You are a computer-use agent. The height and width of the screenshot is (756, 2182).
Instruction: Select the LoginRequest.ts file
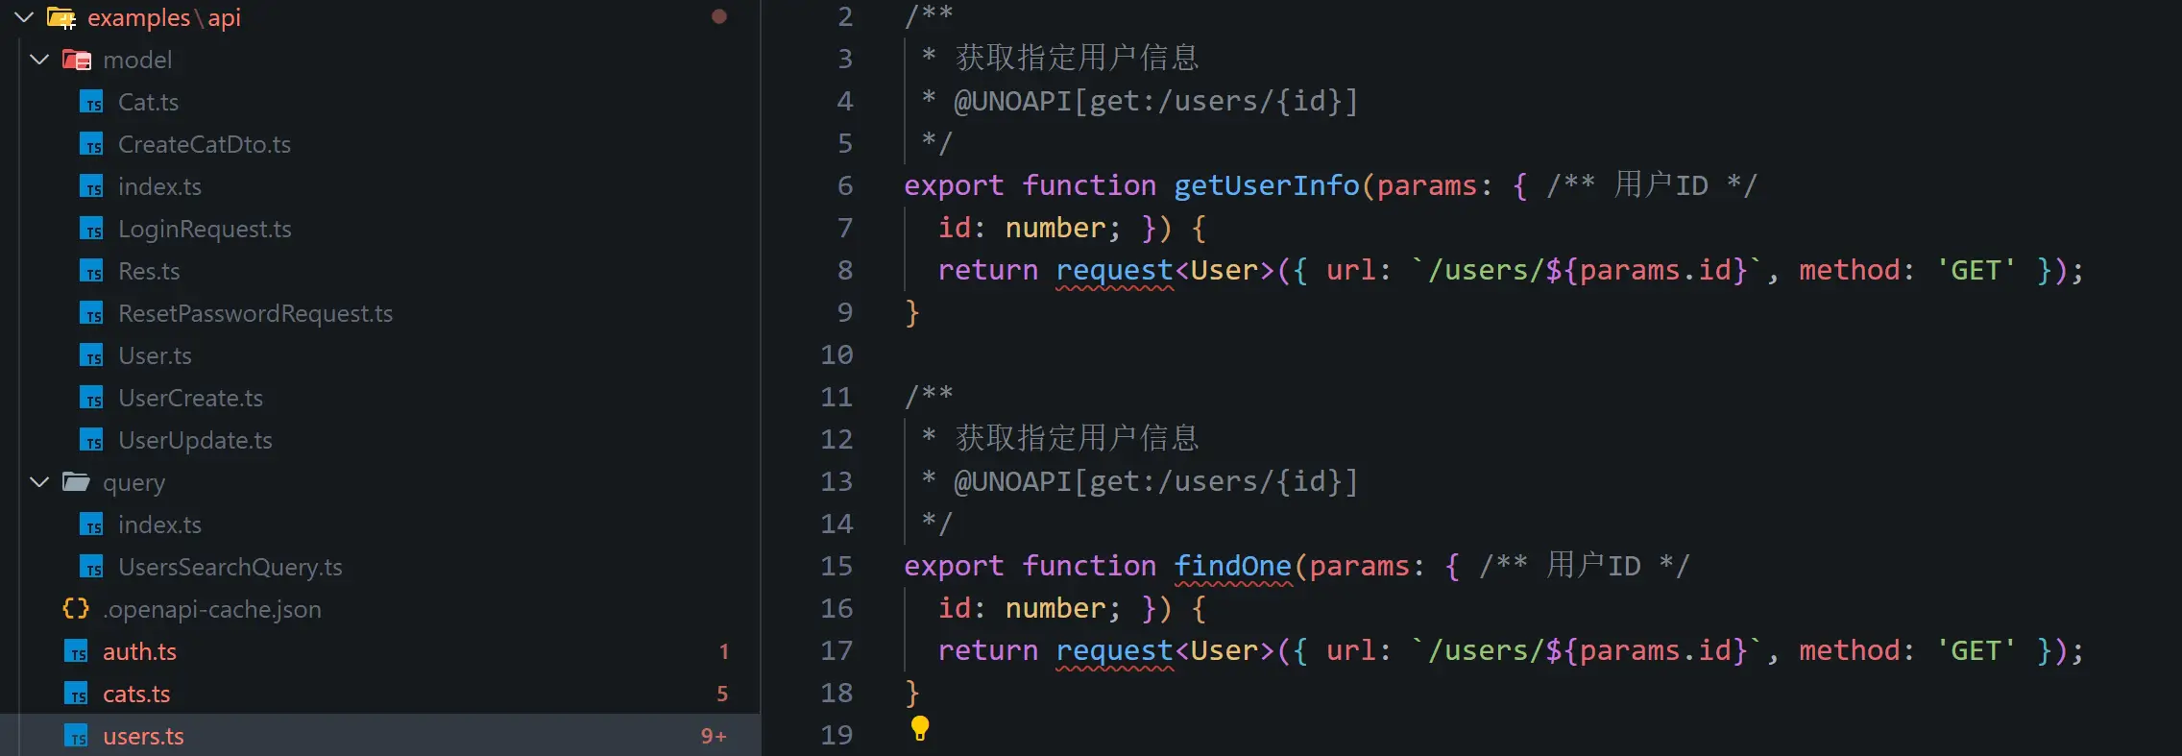pyautogui.click(x=205, y=230)
